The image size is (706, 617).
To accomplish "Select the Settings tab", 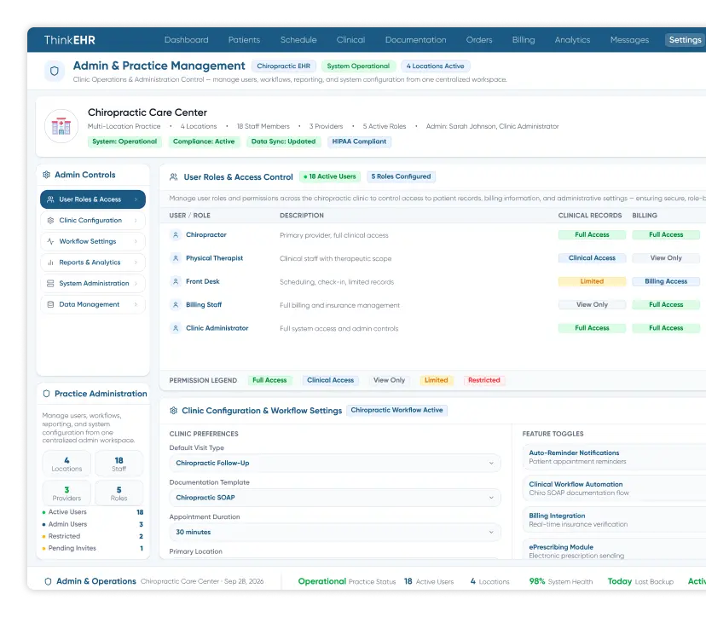I will point(685,40).
